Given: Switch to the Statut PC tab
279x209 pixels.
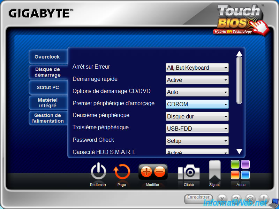Looking at the screenshot, I should pos(48,87).
